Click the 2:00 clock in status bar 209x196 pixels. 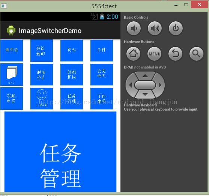(112, 17)
